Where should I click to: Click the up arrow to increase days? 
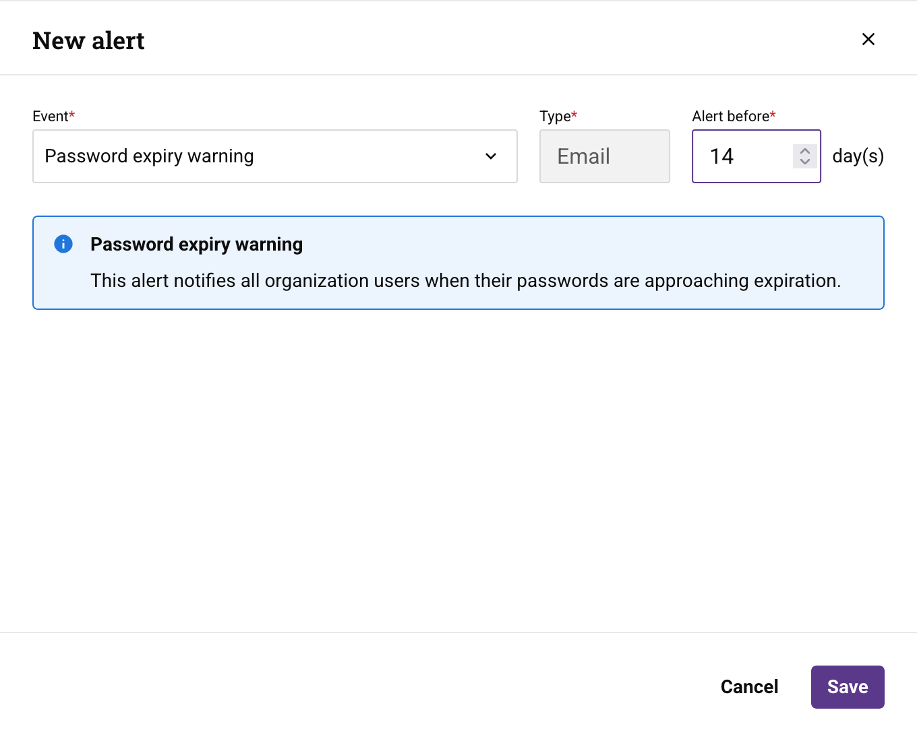[x=805, y=150]
